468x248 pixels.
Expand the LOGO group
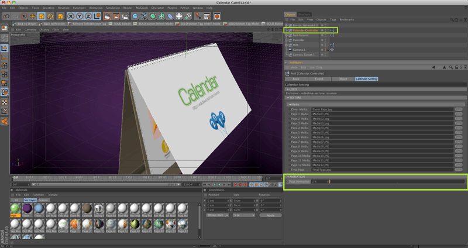click(x=287, y=89)
